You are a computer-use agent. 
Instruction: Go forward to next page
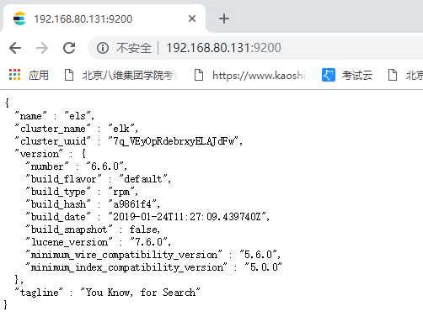pyautogui.click(x=42, y=48)
